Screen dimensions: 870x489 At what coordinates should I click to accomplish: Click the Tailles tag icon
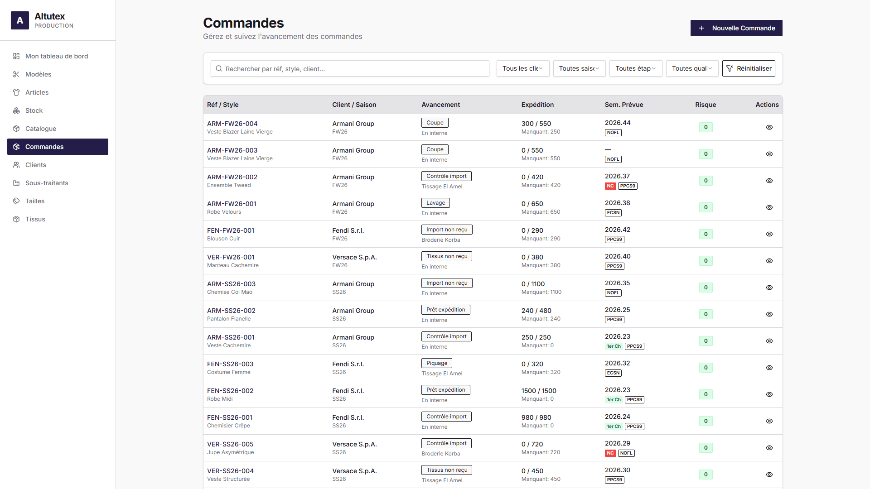pos(16,201)
